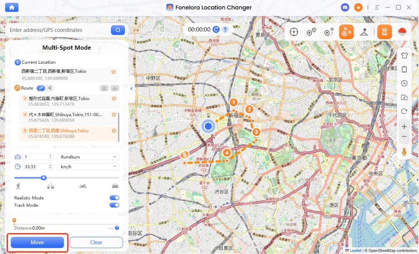Favorite the Current Location star
The height and width of the screenshot is (254, 419).
(x=114, y=72)
